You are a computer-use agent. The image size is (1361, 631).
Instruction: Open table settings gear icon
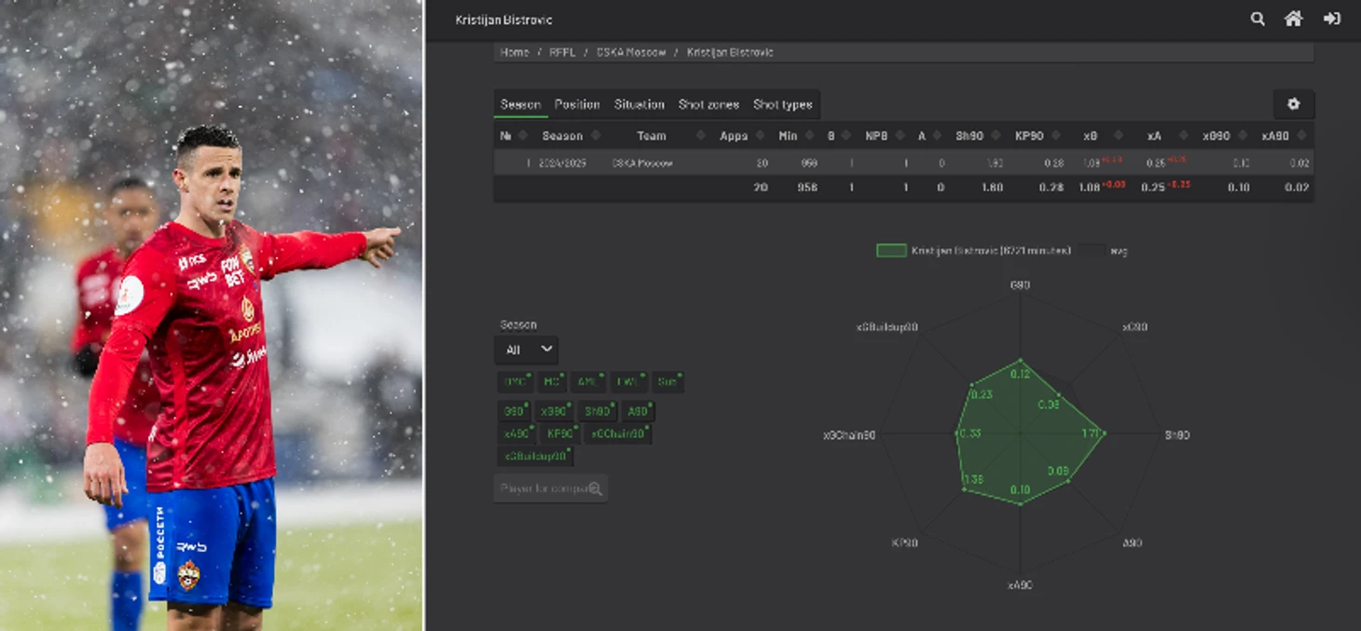(x=1293, y=104)
